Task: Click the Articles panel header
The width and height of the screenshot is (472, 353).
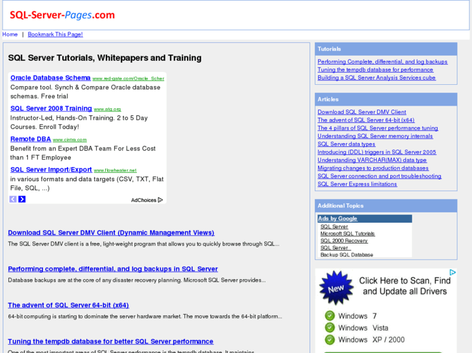Action: pyautogui.click(x=386, y=99)
